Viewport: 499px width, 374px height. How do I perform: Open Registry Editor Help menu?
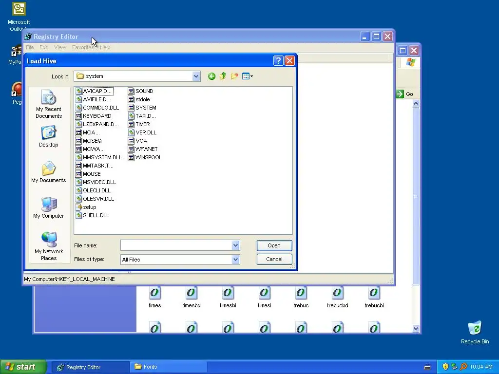105,47
